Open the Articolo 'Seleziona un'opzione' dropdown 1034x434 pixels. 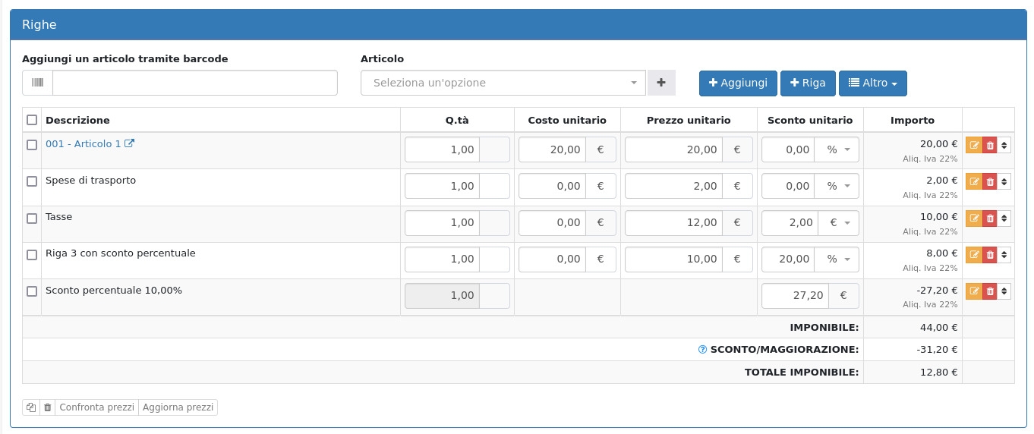coord(503,83)
